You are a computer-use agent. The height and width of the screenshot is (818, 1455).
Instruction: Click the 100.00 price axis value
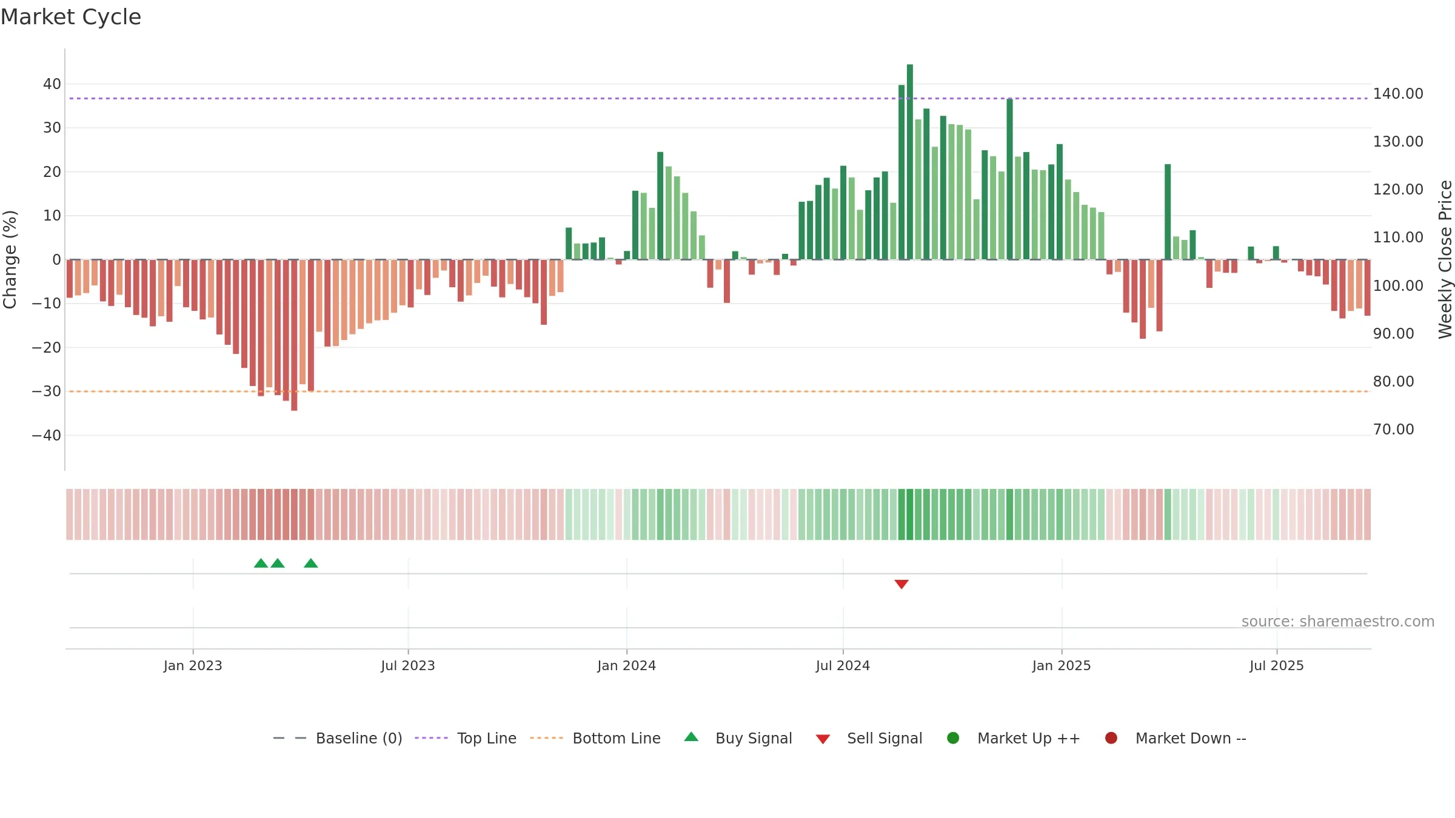(x=1398, y=285)
